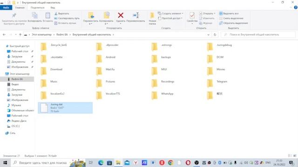The height and width of the screenshot is (167, 298).
Task: Click the Refresh button in address bar
Action: pos(215,35)
